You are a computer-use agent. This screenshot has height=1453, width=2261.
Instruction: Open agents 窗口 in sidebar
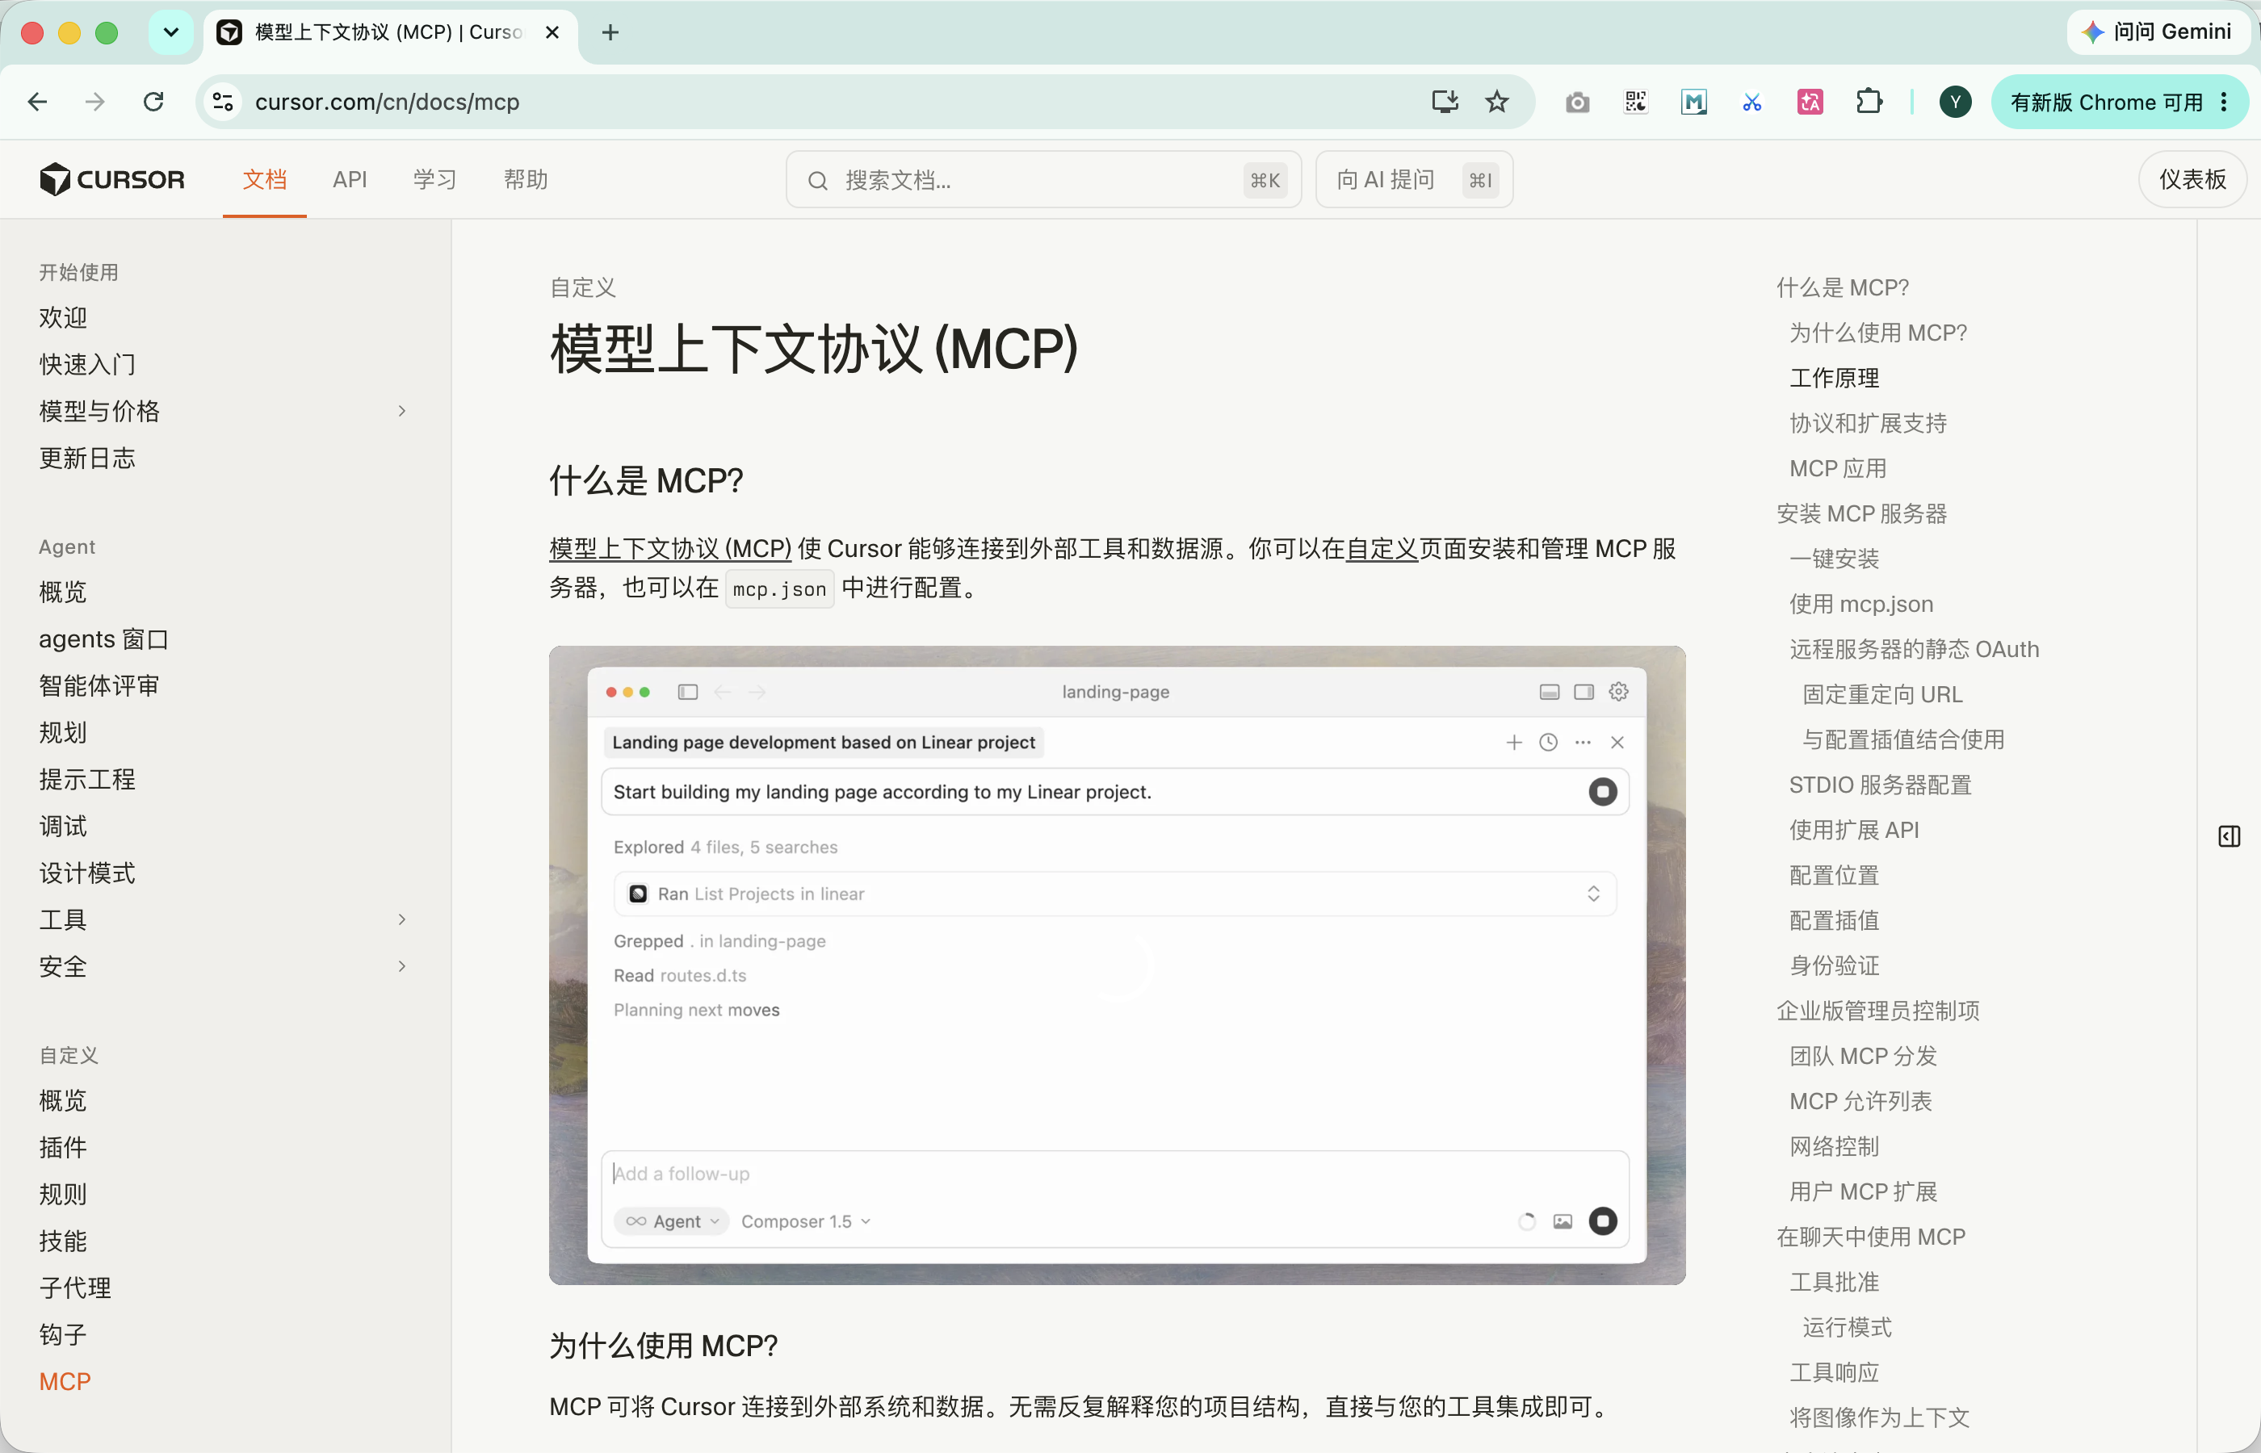click(x=104, y=639)
